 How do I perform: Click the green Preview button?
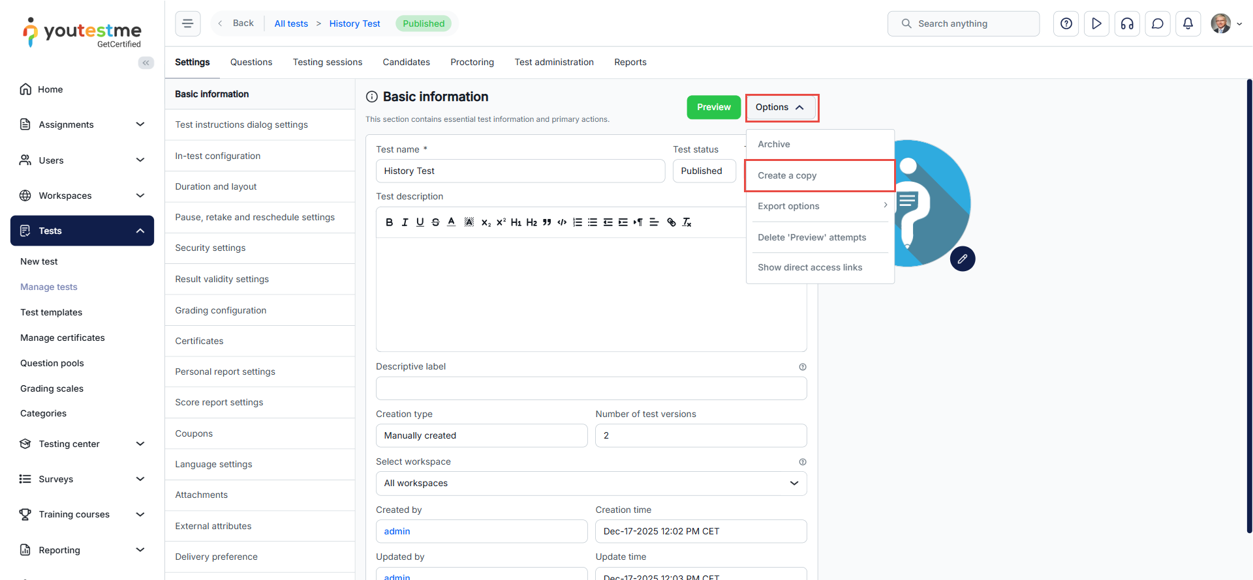tap(713, 108)
